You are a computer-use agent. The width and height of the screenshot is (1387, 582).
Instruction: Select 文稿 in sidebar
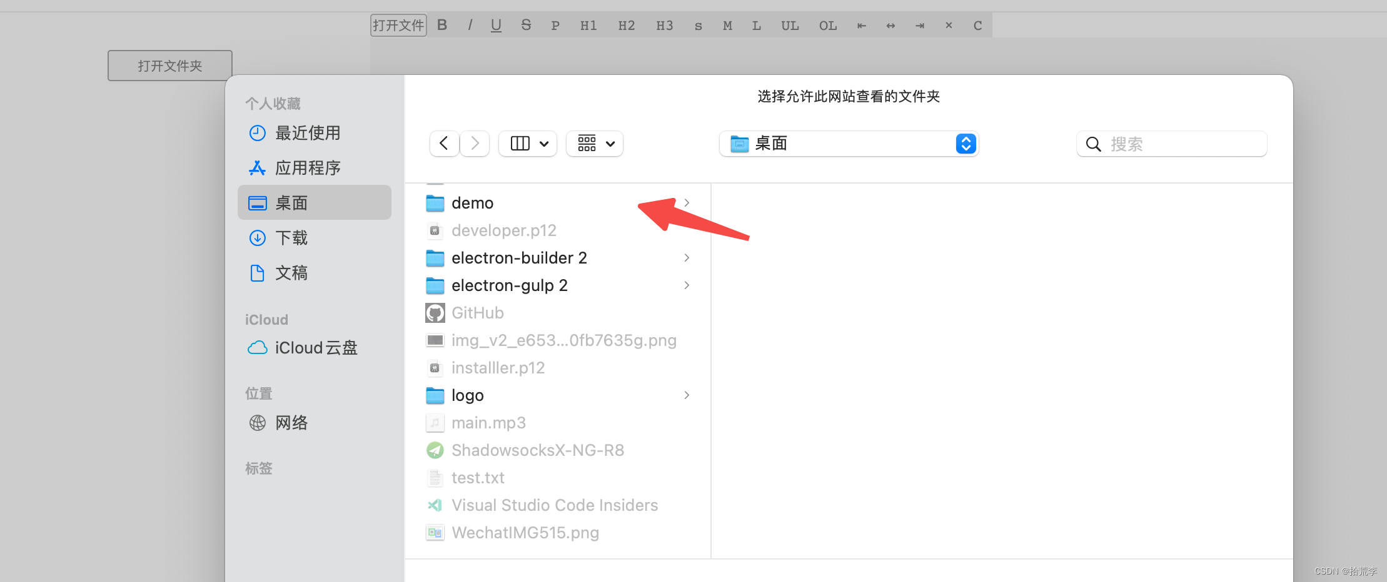tap(315, 273)
